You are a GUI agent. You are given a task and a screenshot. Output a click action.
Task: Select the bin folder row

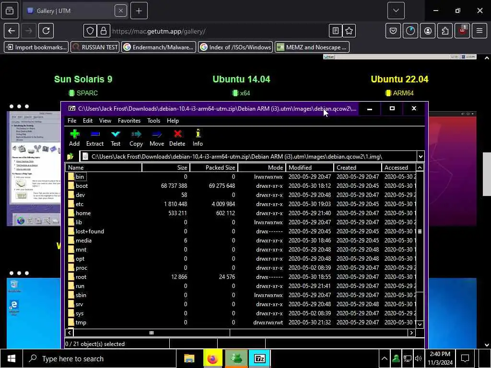(241, 177)
